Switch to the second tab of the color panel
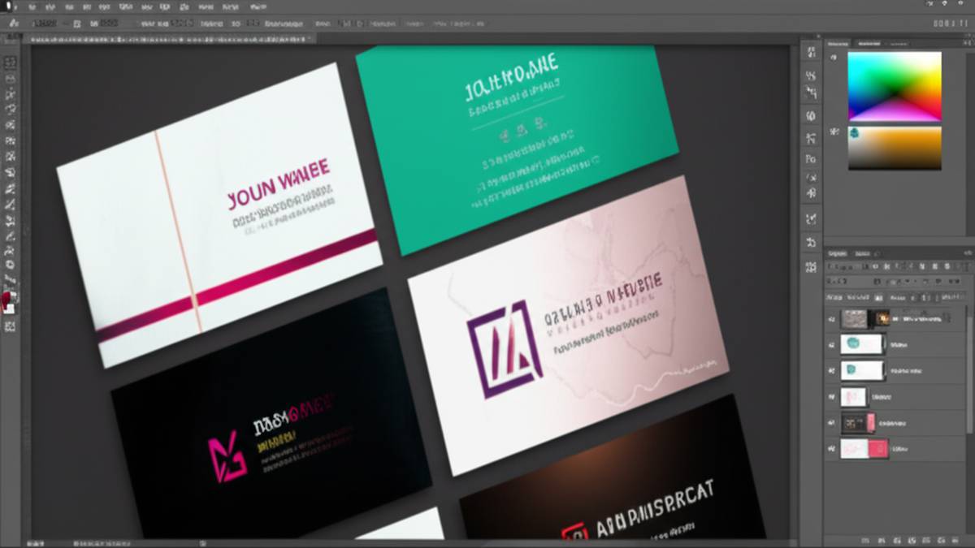The image size is (975, 548). [869, 42]
